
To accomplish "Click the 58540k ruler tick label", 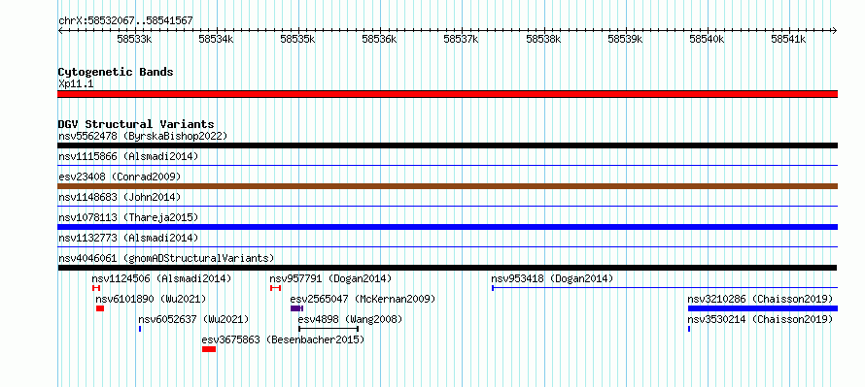I will pos(708,39).
